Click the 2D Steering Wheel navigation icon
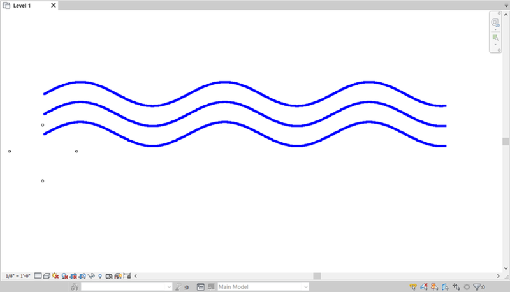Screen dimensions: 510x292 495,22
